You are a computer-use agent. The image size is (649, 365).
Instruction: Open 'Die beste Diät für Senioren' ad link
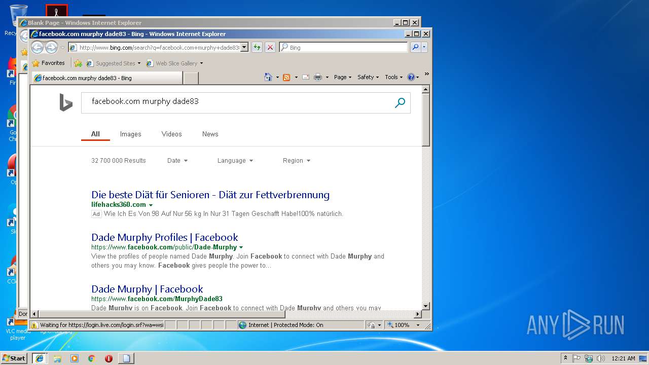pyautogui.click(x=210, y=195)
